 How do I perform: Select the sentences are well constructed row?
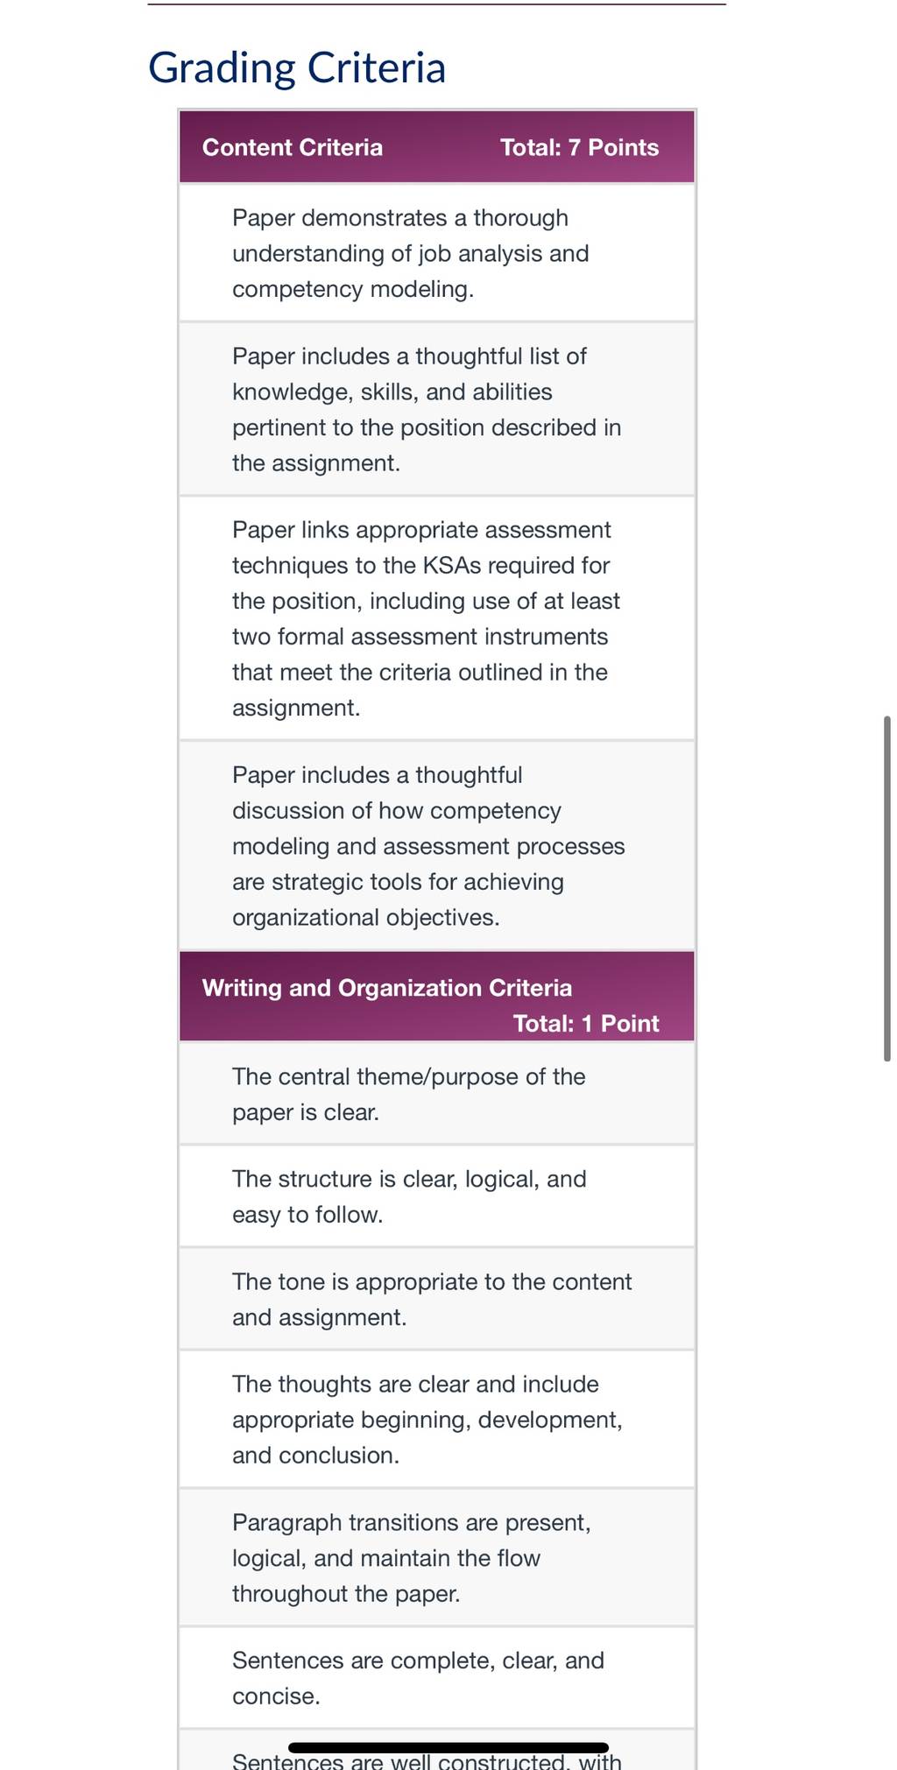tap(437, 1750)
